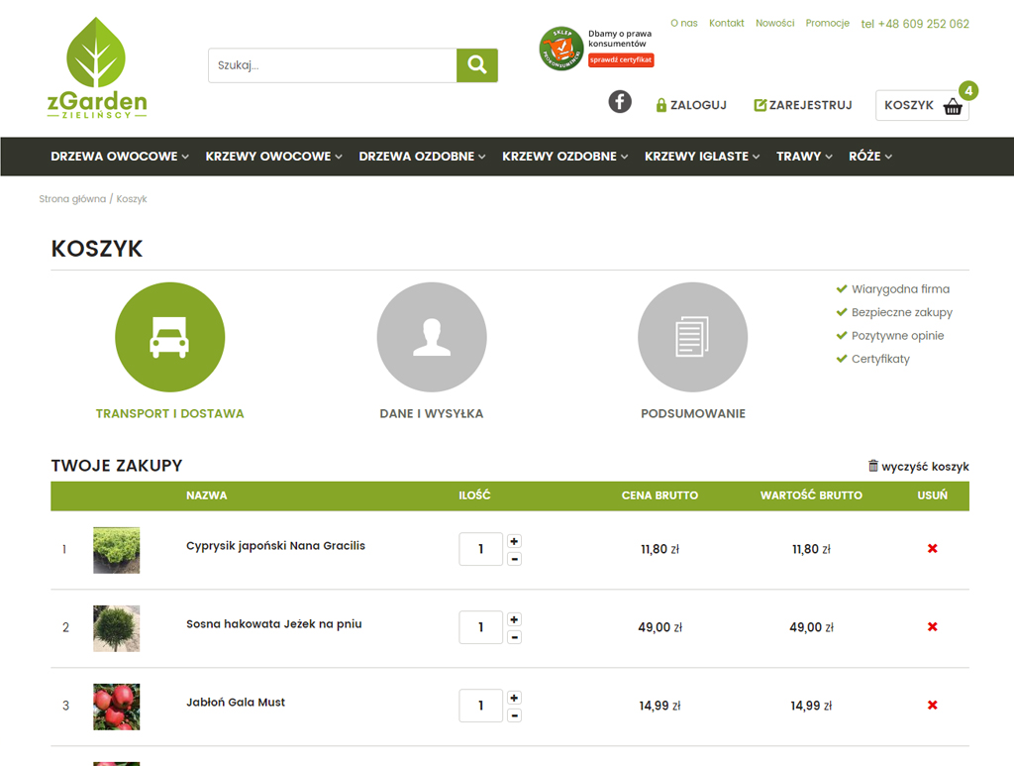Focus the Szukaj search input field
Image resolution: width=1014 pixels, height=766 pixels.
click(x=332, y=65)
